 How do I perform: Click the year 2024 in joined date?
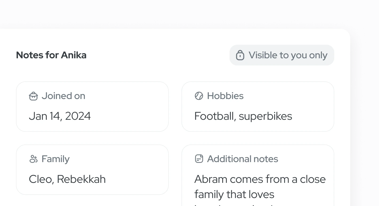[x=78, y=116]
